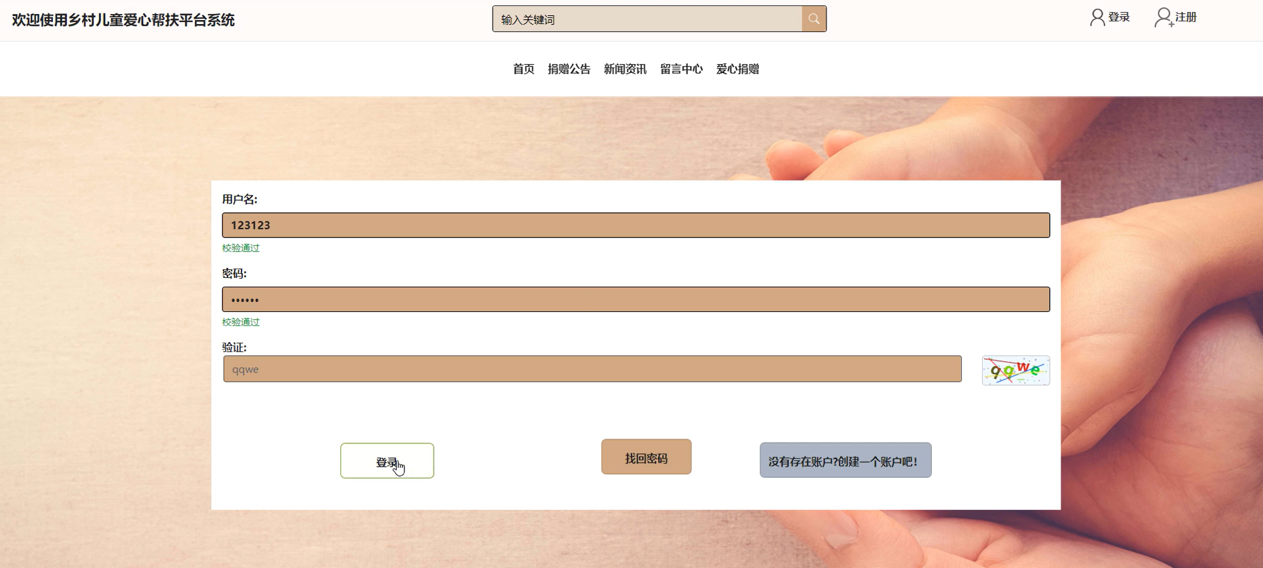Submit the form with 登录 button
This screenshot has width=1263, height=568.
[387, 461]
